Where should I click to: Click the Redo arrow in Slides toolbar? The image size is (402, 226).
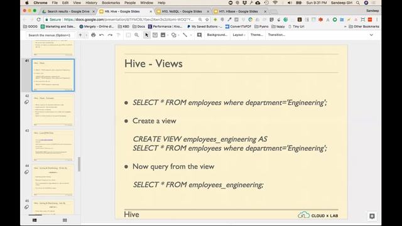click(x=110, y=35)
